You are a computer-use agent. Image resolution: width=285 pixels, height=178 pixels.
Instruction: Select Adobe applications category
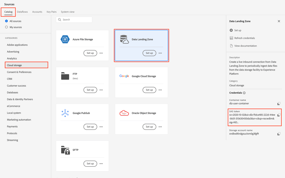coord(17,45)
